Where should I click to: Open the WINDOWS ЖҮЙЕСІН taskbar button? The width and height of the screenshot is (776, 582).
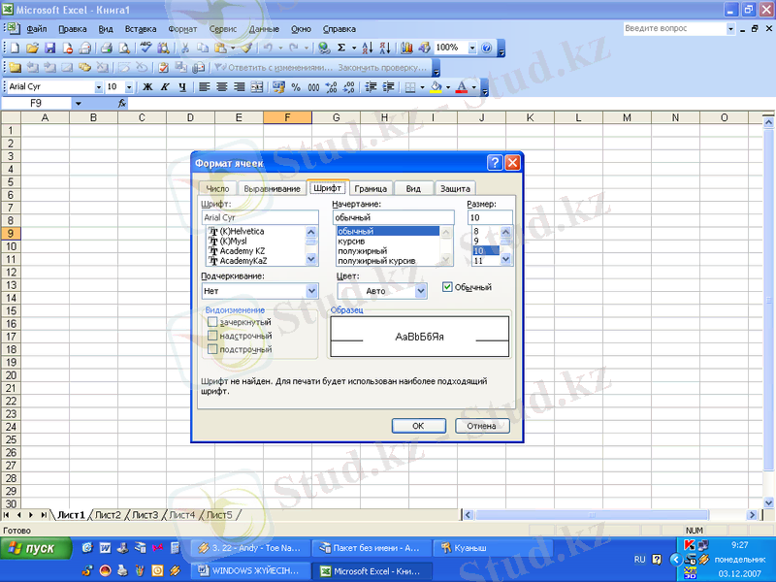[251, 570]
